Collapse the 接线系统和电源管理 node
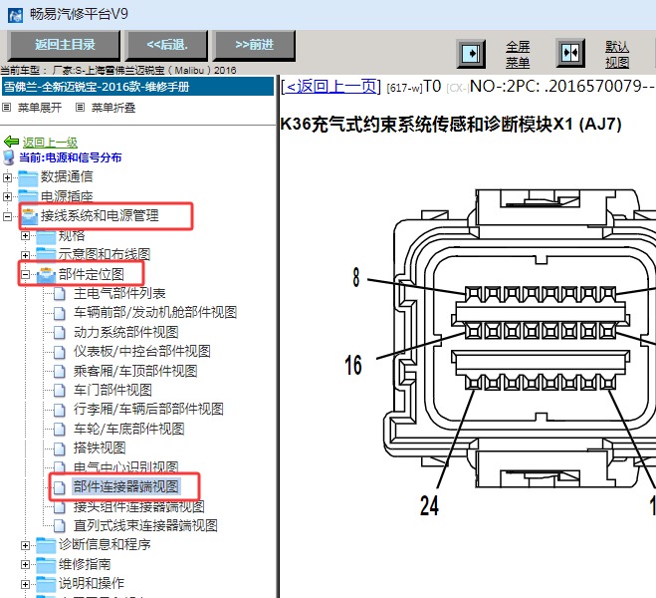The width and height of the screenshot is (656, 598). click(x=7, y=216)
